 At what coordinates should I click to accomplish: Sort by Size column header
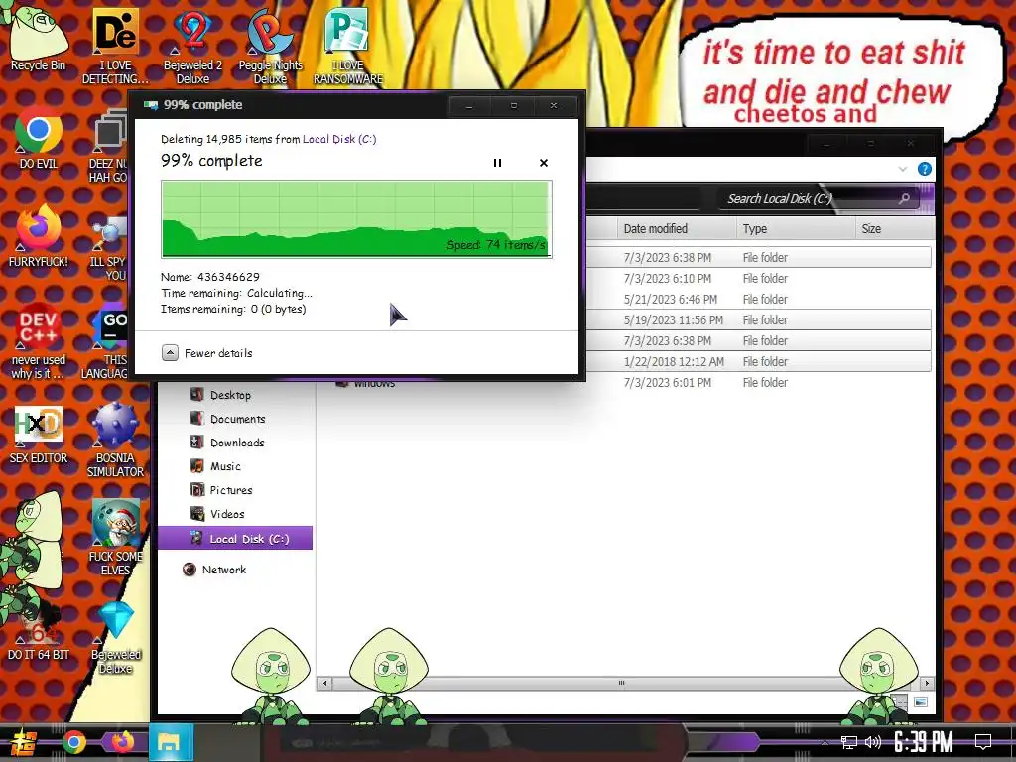pos(895,229)
